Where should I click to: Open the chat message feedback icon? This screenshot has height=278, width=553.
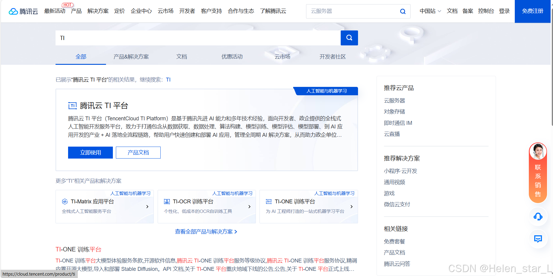pos(538,239)
